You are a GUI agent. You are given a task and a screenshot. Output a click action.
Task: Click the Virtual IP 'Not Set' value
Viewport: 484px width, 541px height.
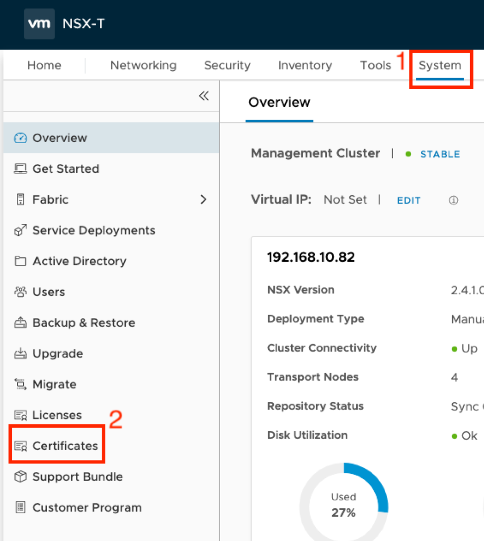coord(345,199)
